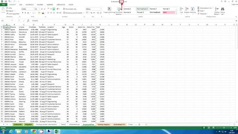Decrease the cell indent
This screenshot has height=134, width=238.
pyautogui.click(x=58, y=13)
